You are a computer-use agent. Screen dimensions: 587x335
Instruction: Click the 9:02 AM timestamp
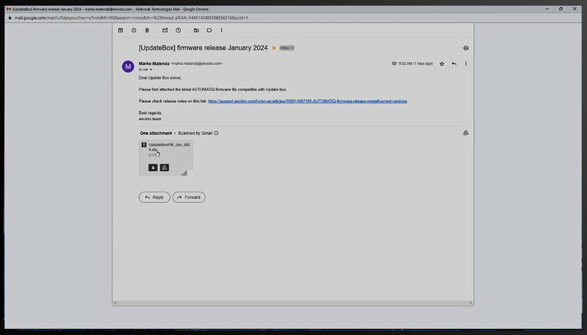pyautogui.click(x=415, y=64)
